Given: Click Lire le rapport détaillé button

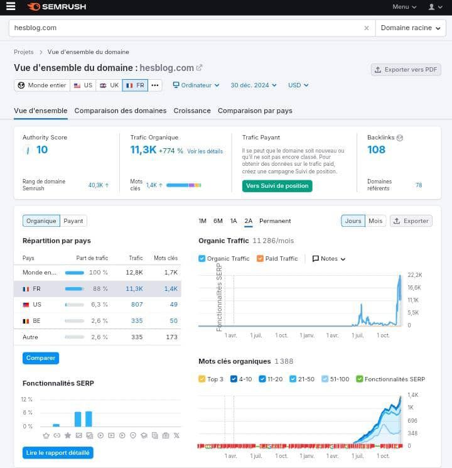Looking at the screenshot, I should (x=58, y=453).
